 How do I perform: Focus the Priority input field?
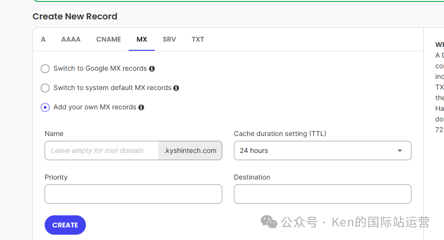[x=133, y=194]
